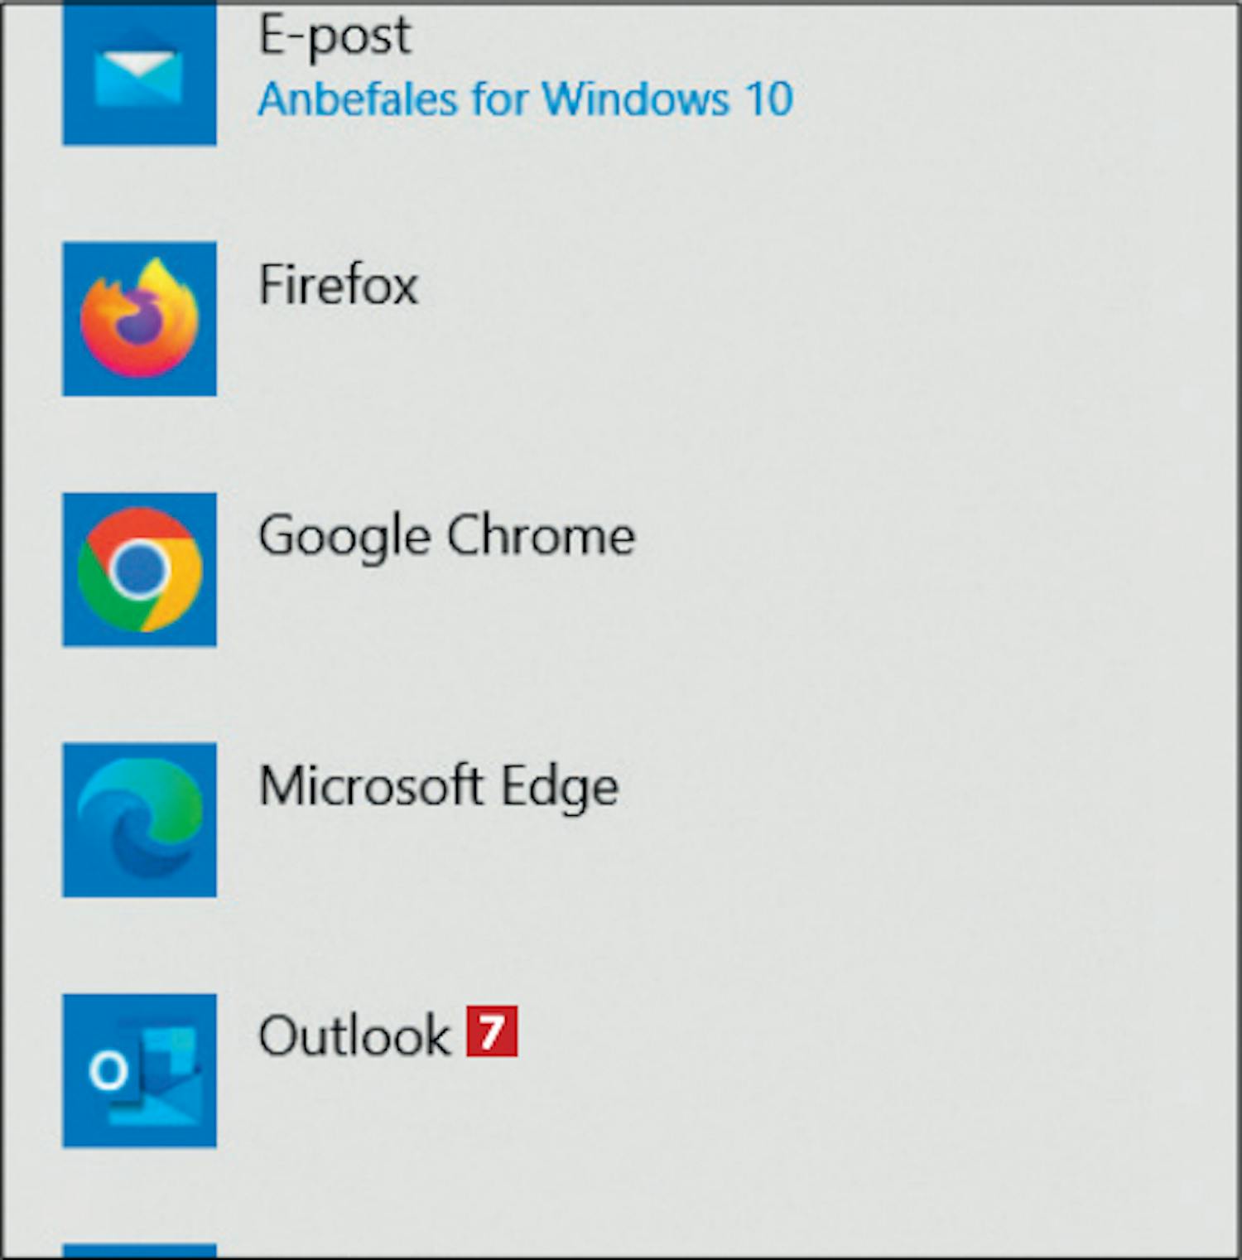Click the word Chrome in the list
1242x1260 pixels.
(542, 535)
